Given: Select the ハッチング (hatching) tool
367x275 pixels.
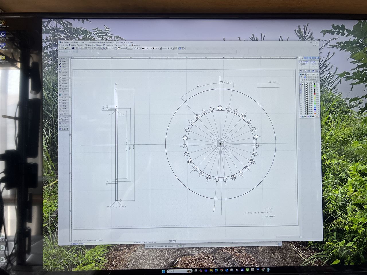Looking at the screenshot, I should [64, 95].
